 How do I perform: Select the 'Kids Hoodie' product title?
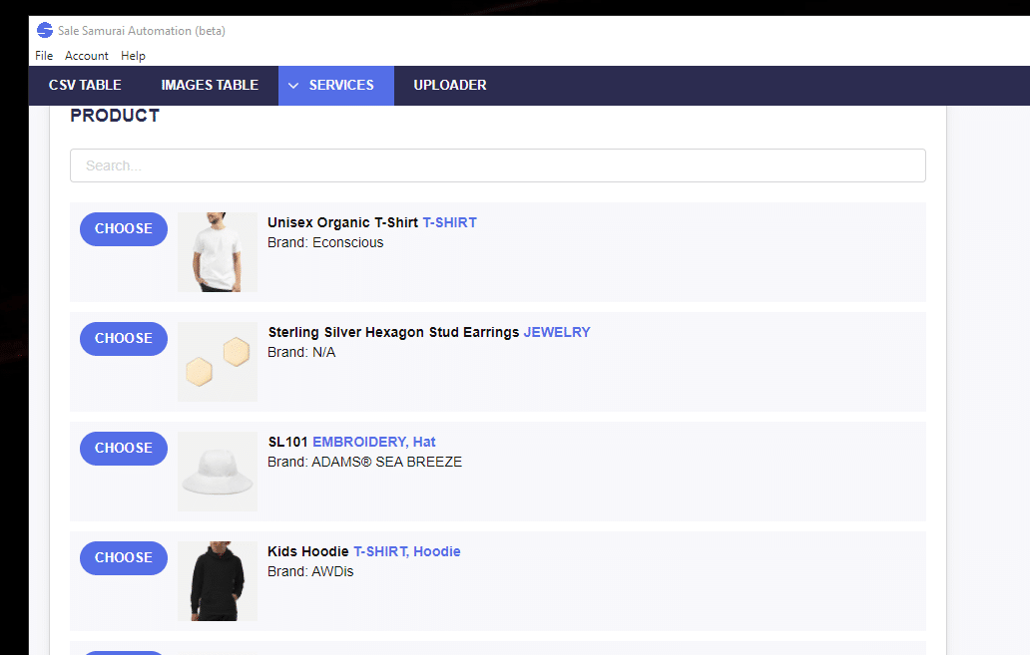pyautogui.click(x=308, y=551)
